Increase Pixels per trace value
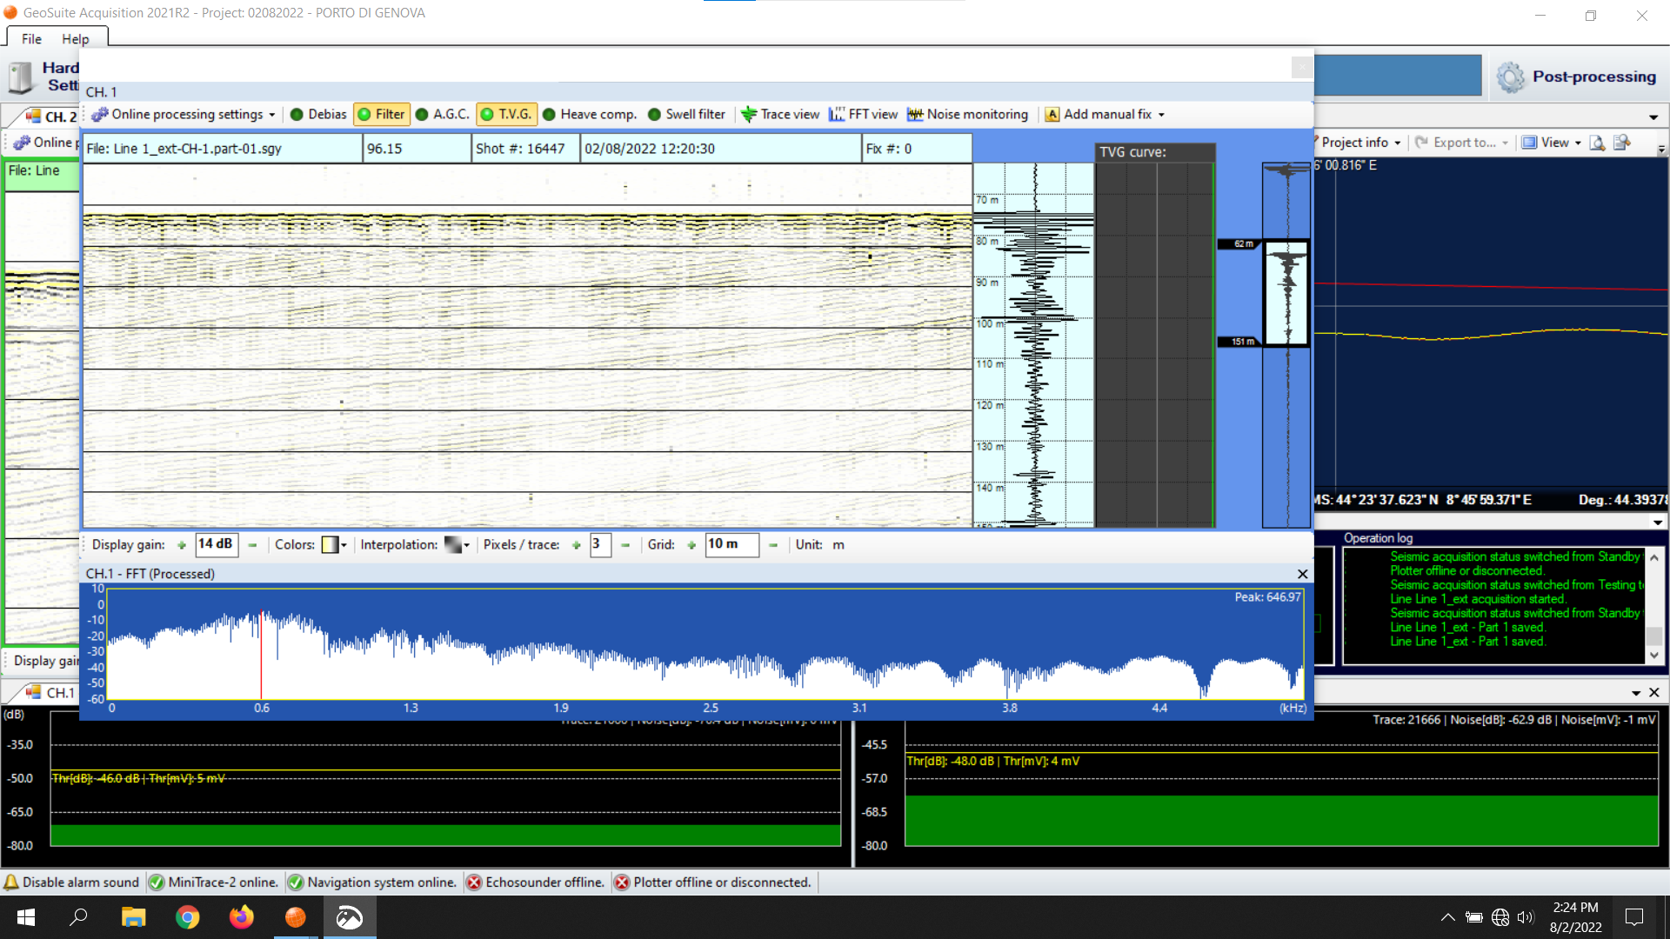Image resolution: width=1670 pixels, height=939 pixels. (x=576, y=545)
